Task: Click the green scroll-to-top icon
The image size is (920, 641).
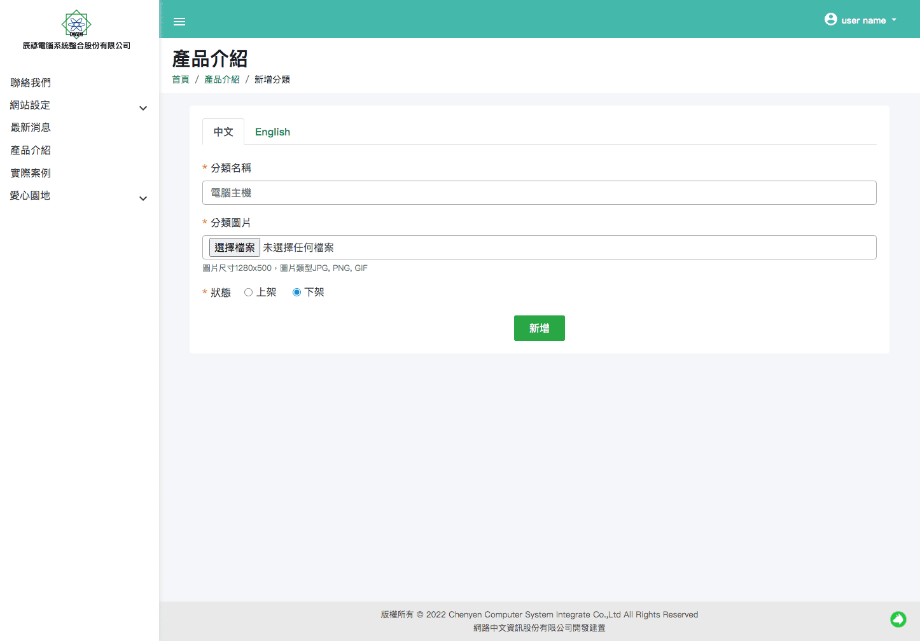Action: (898, 619)
